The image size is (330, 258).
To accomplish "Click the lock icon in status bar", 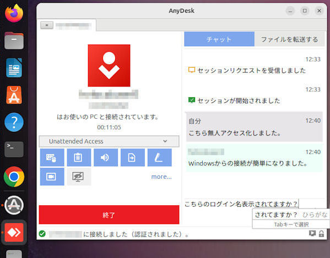I will (x=321, y=234).
